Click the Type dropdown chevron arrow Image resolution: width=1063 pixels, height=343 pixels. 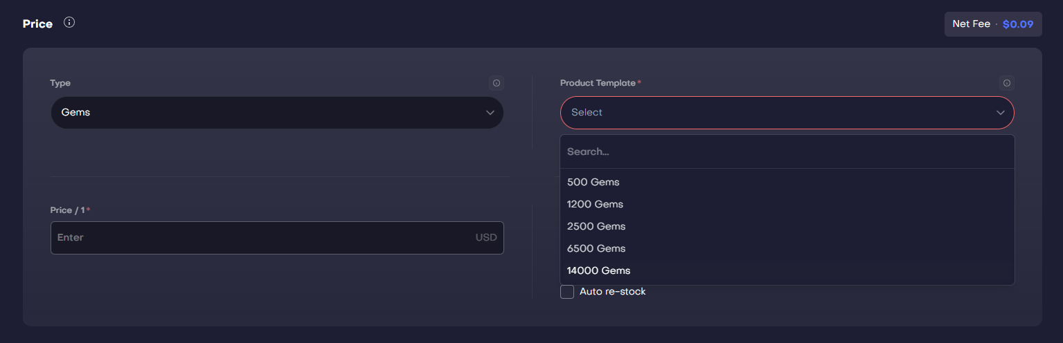click(x=490, y=112)
